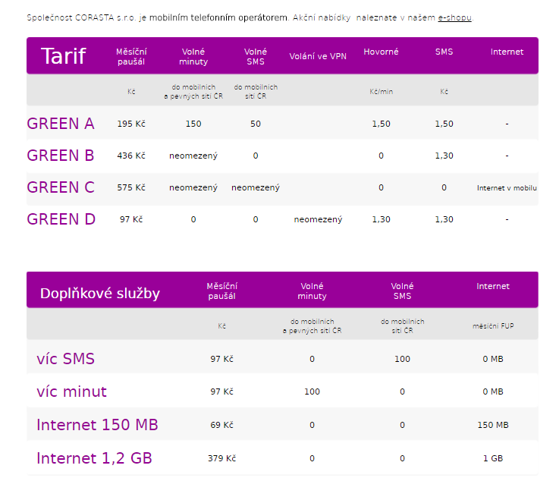
Task: Click the Hovorné column header
Action: tap(381, 52)
